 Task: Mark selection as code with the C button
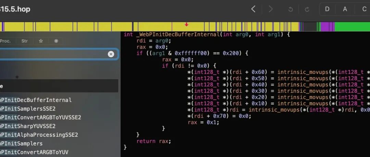pos(363,9)
